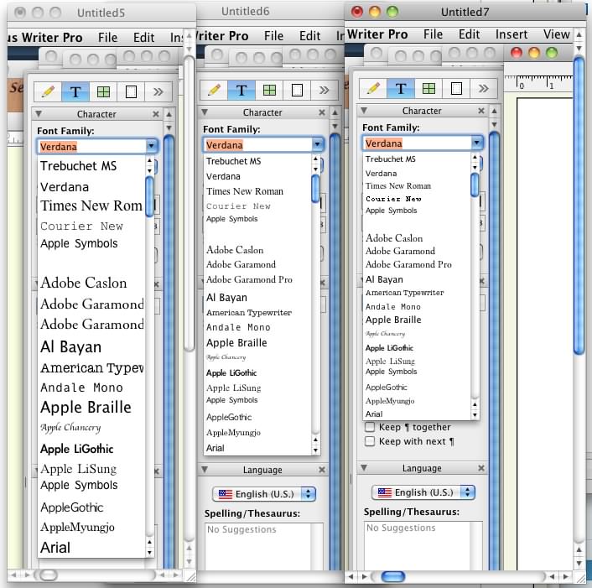
Task: Collapse Character panel triangle in Untitled5
Action: click(39, 114)
